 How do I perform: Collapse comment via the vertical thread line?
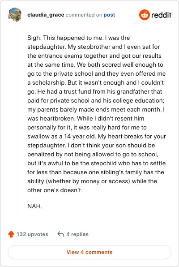coord(15,123)
